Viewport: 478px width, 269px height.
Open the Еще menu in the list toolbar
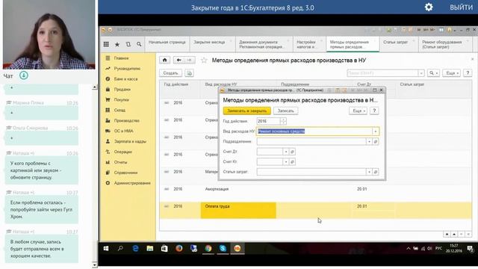tap(451, 73)
